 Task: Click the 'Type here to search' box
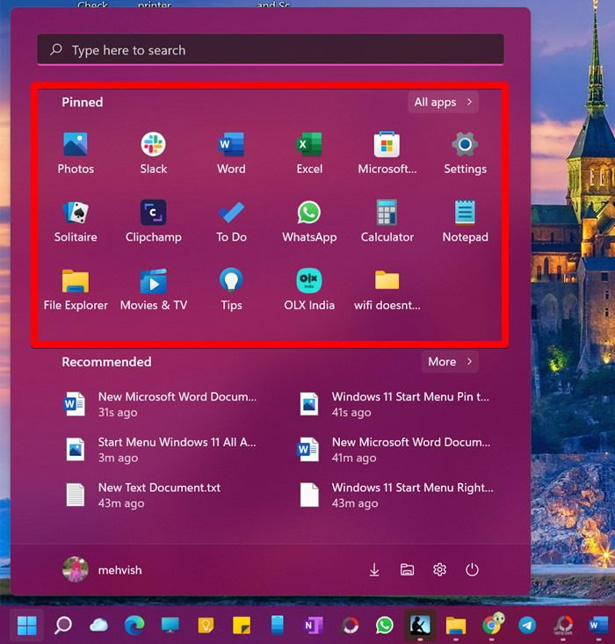(271, 50)
